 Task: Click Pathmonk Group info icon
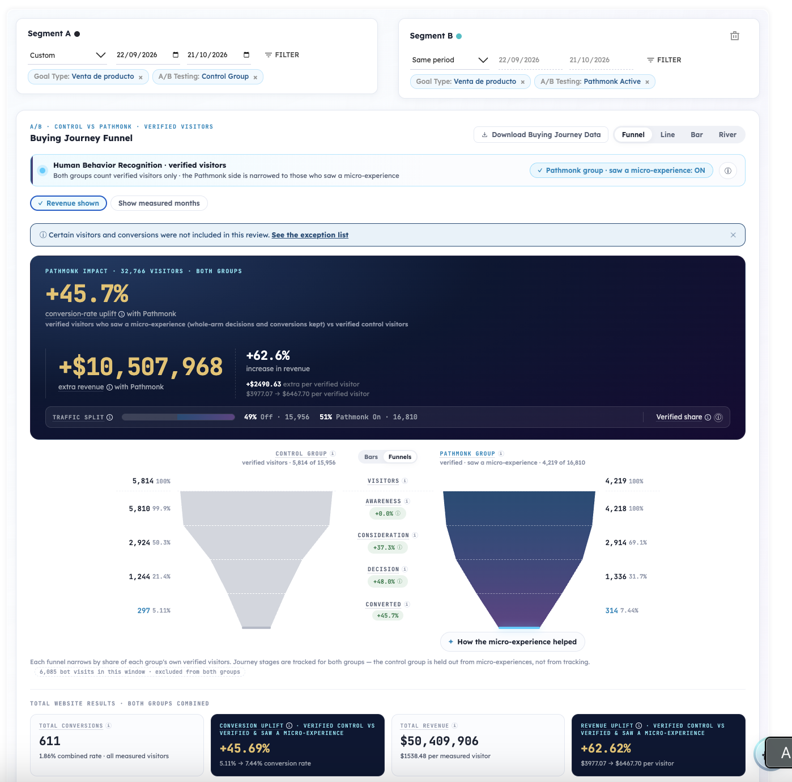coord(501,453)
